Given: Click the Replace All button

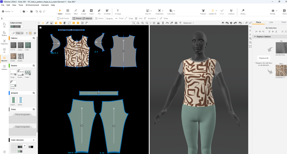Looking at the screenshot, I should coord(264,58).
